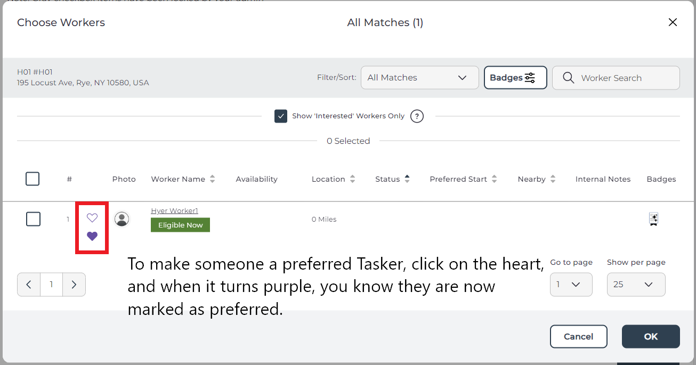Go to the next page arrow
Screen dimensions: 696x365
coord(74,285)
